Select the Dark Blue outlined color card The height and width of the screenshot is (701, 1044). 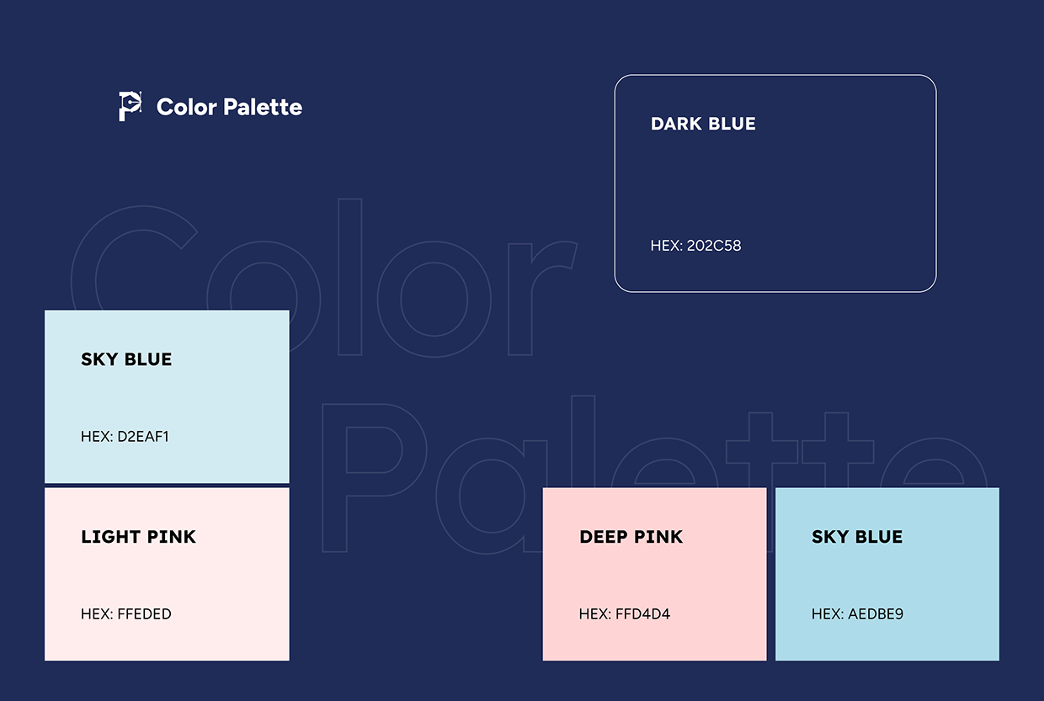pos(775,183)
